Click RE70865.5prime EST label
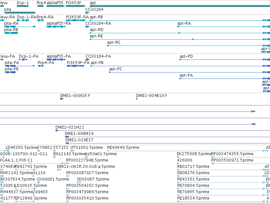The width and height of the screenshot is (270, 203). [x=193, y=192]
